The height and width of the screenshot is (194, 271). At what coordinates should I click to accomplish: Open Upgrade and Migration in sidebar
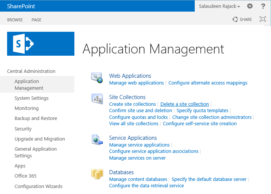point(40,139)
